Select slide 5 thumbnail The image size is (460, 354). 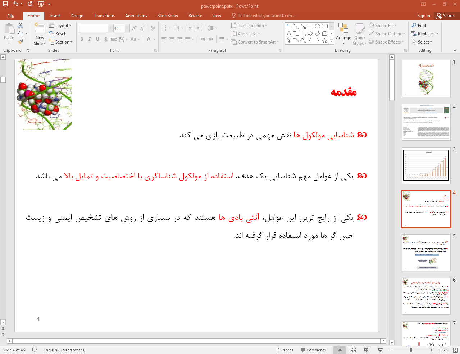point(426,253)
